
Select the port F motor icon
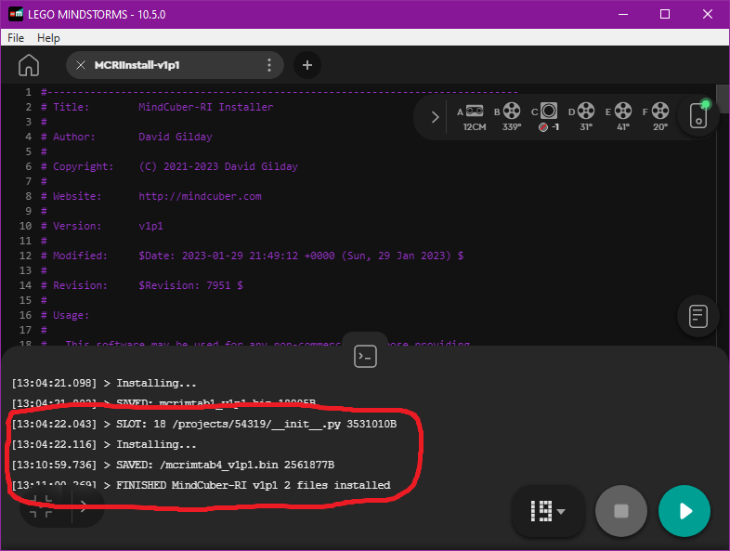(x=659, y=112)
